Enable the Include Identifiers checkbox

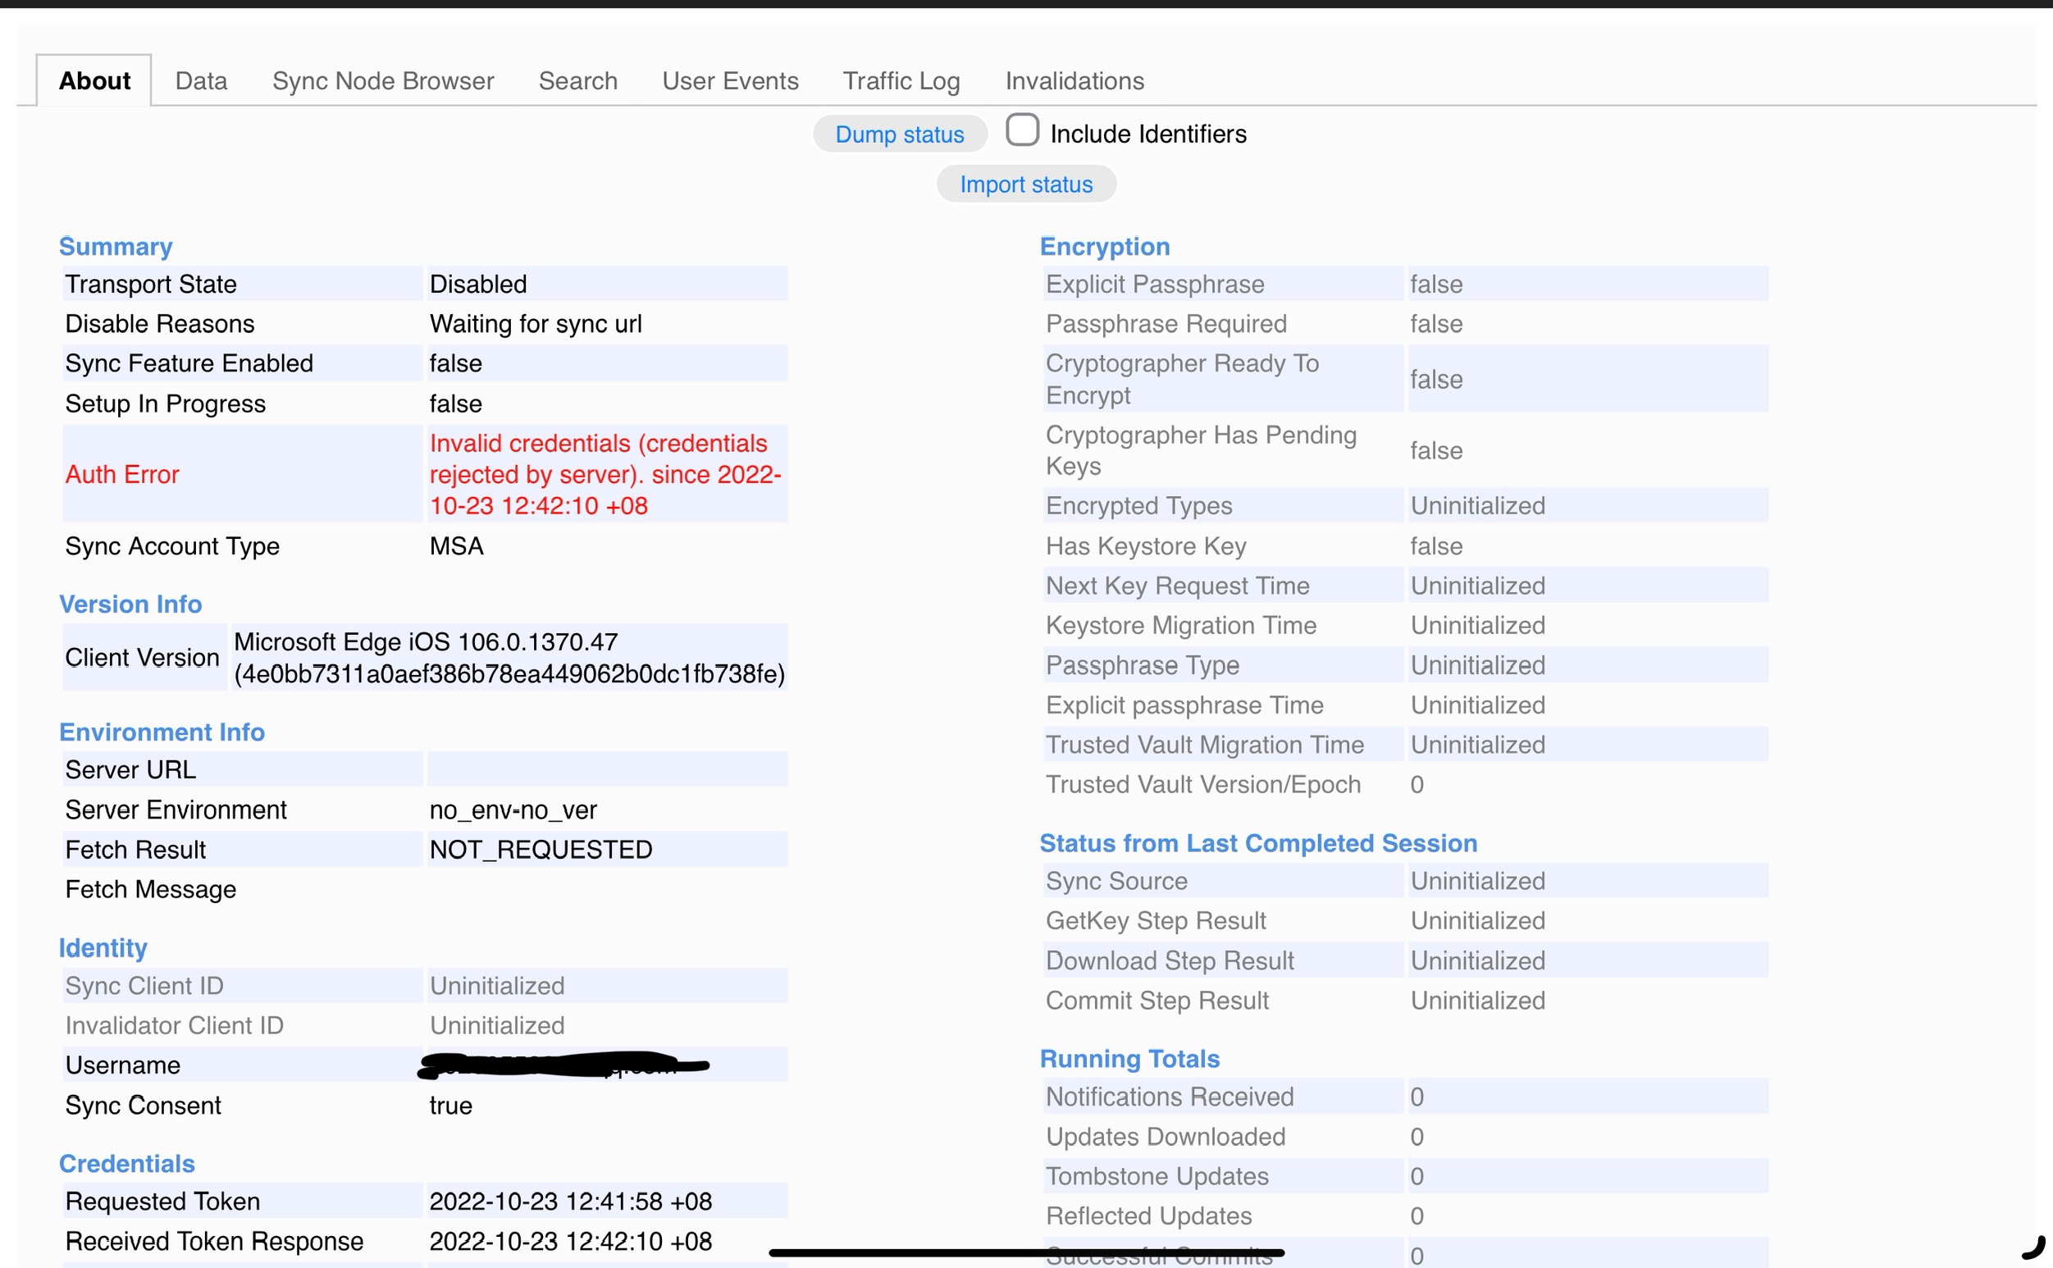point(1021,131)
